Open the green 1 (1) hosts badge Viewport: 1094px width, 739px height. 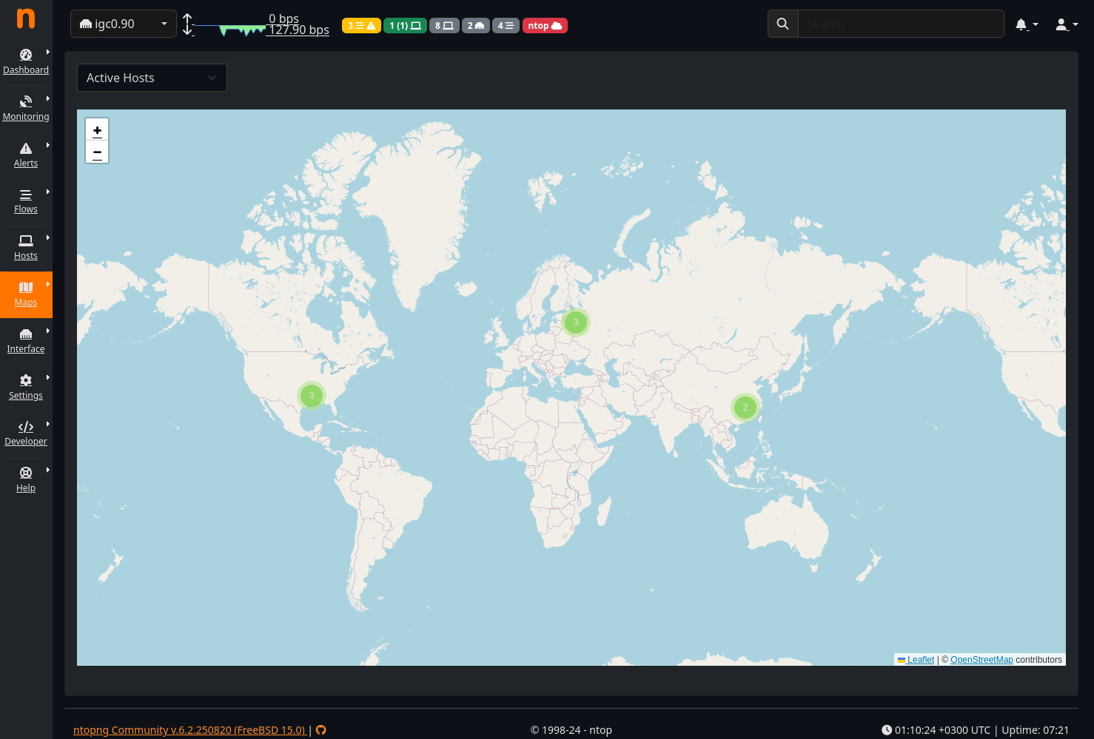click(x=405, y=25)
